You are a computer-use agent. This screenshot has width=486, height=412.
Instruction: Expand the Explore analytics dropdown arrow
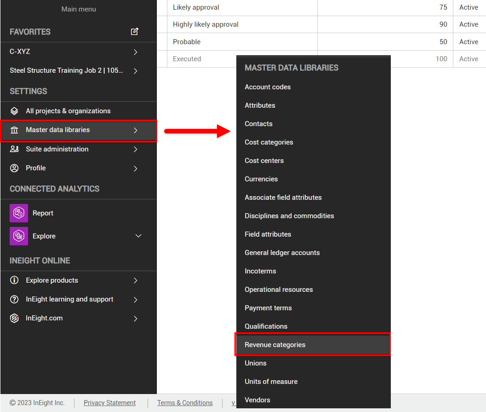click(x=138, y=236)
